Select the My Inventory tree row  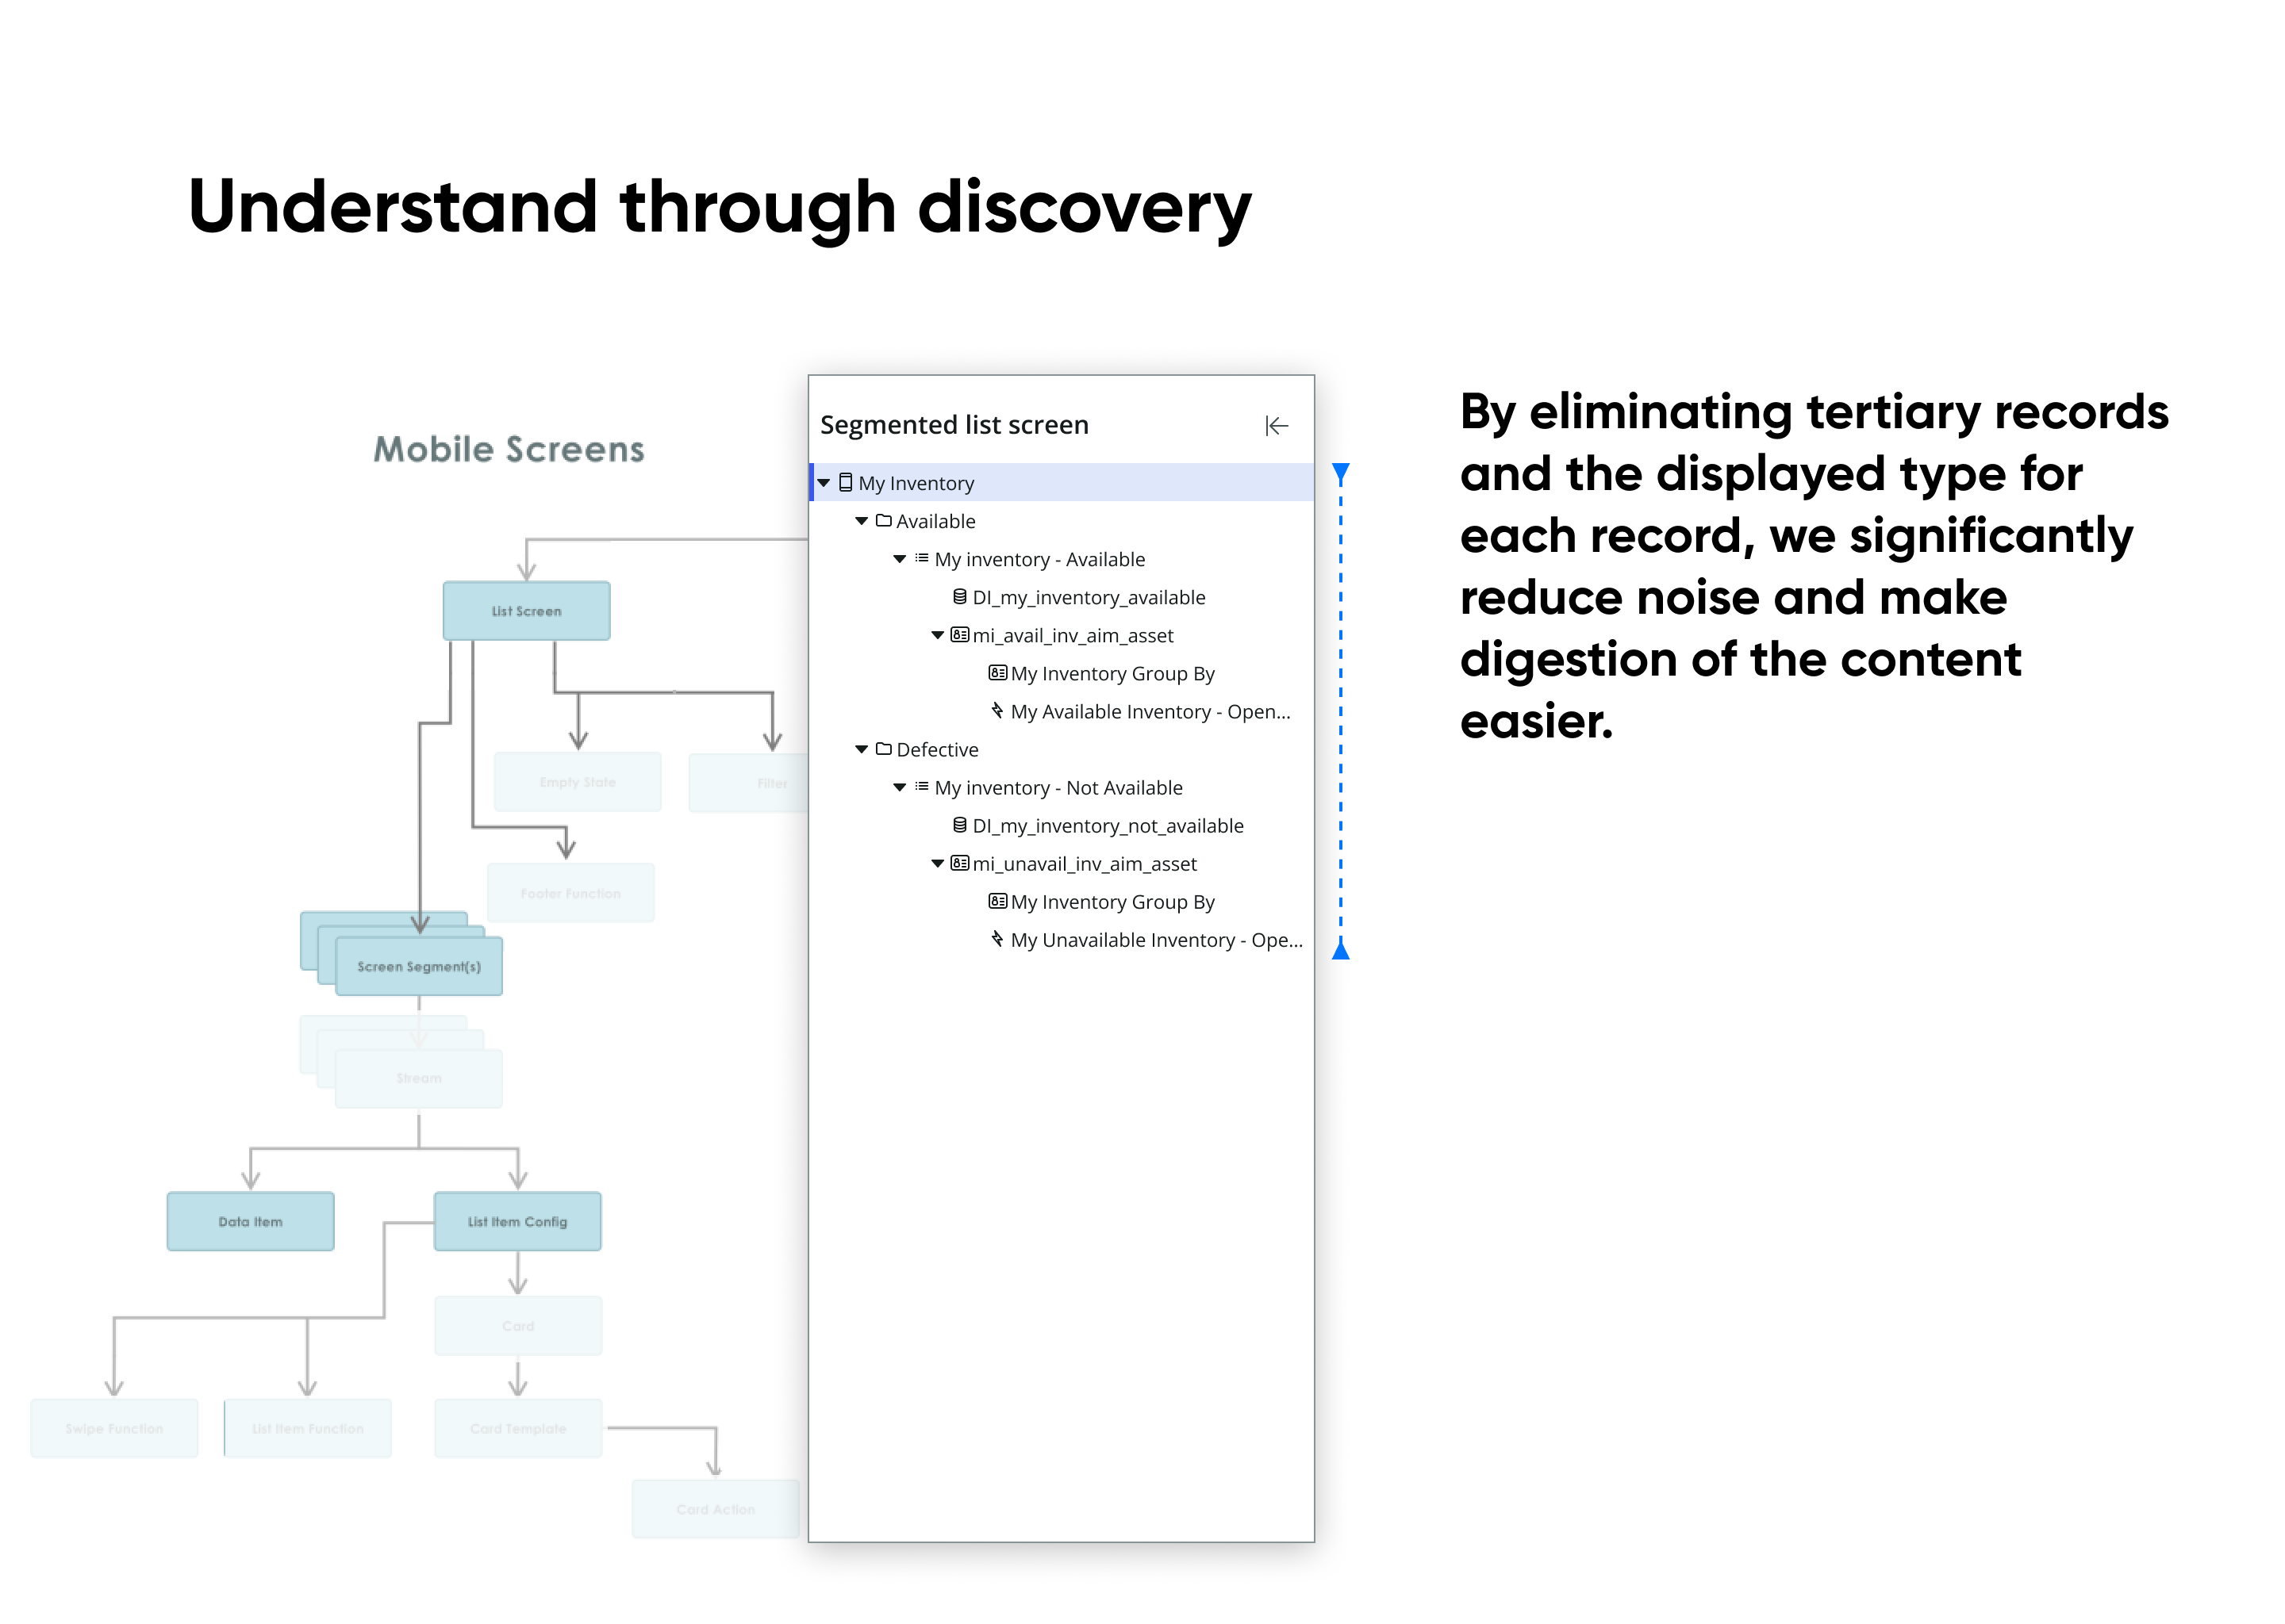(1061, 483)
